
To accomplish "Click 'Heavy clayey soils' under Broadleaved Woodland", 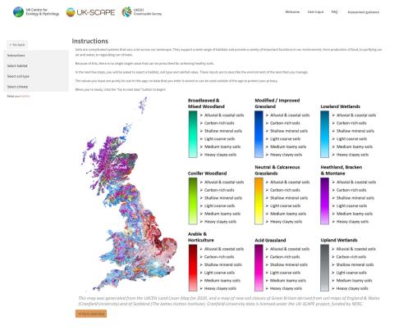I will 220,155.
